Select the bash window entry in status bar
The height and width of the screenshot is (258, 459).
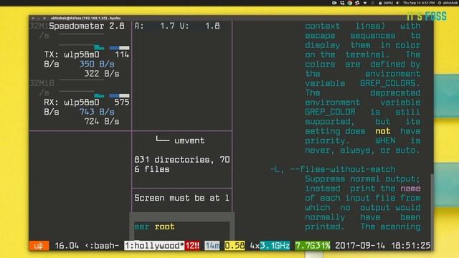click(102, 246)
